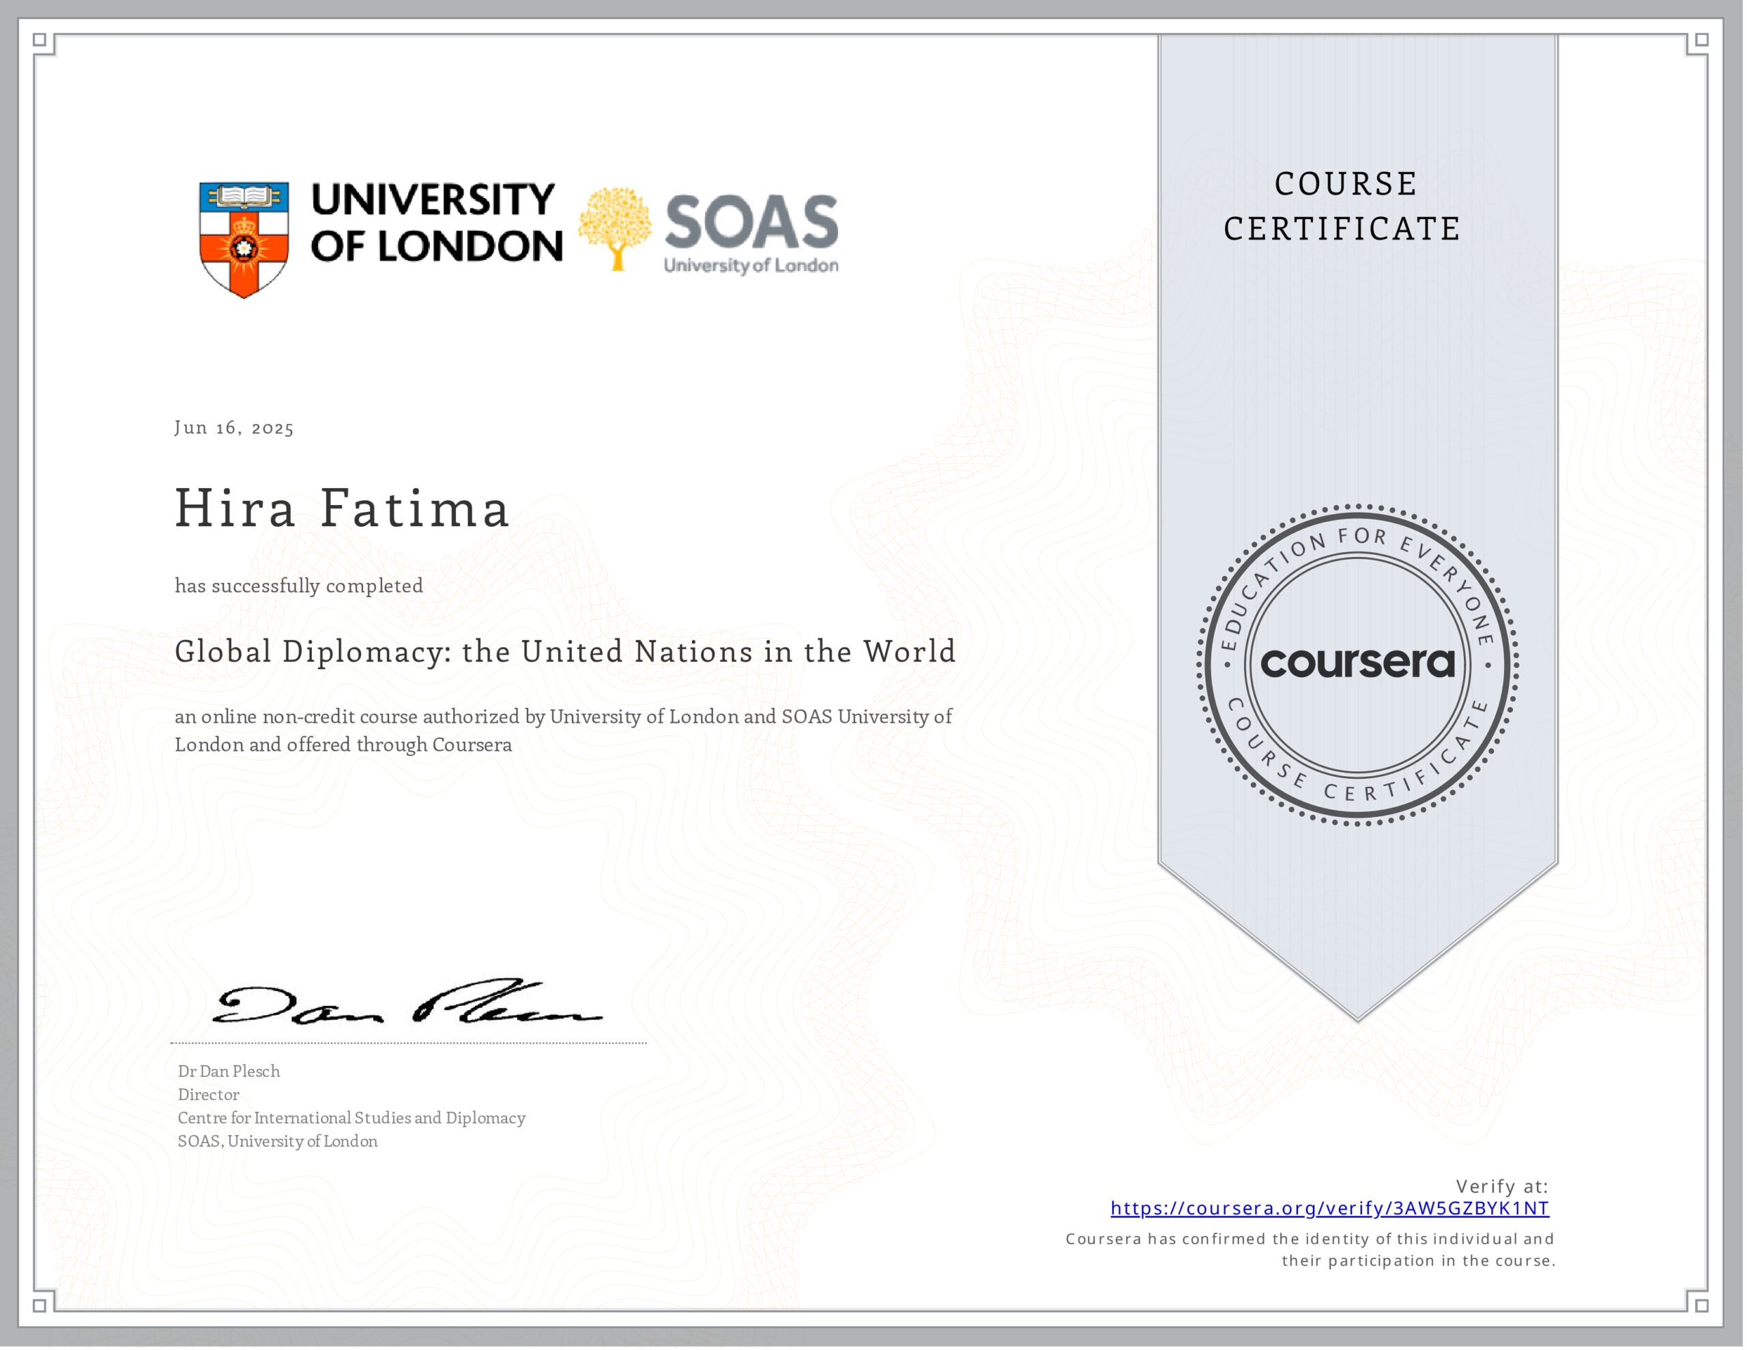Open the coursera.org verify link
This screenshot has height=1350, width=1747.
(x=1329, y=1208)
